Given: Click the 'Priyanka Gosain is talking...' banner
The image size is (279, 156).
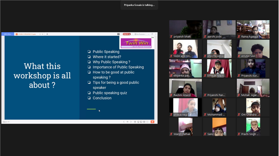Looking at the screenshot, I should (139, 5).
